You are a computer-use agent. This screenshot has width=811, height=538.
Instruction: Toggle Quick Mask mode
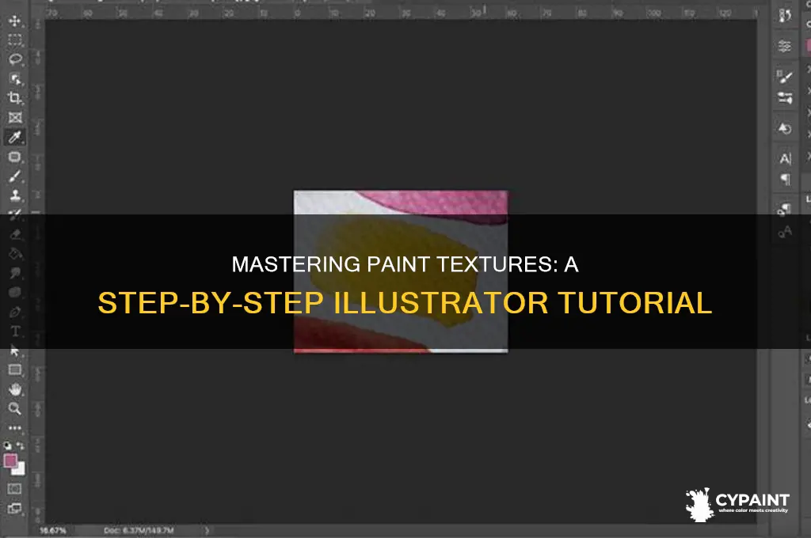pyautogui.click(x=14, y=488)
